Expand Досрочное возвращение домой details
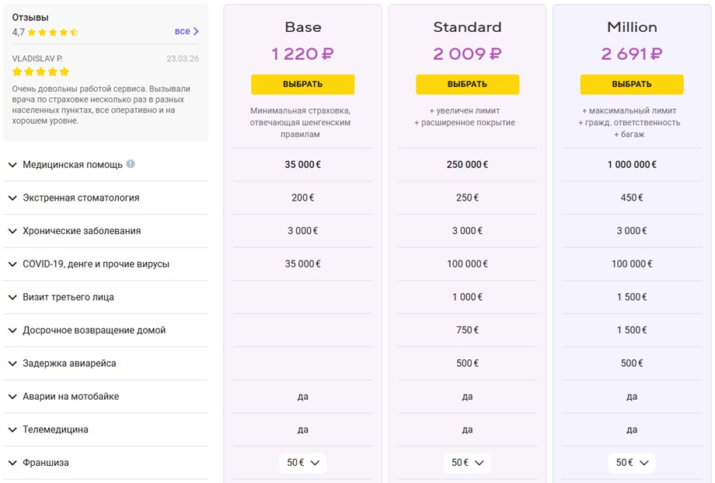Viewport: 715px width, 483px height. click(106, 330)
